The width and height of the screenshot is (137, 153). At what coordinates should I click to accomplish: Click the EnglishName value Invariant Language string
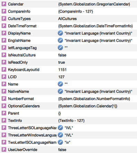click(x=99, y=41)
